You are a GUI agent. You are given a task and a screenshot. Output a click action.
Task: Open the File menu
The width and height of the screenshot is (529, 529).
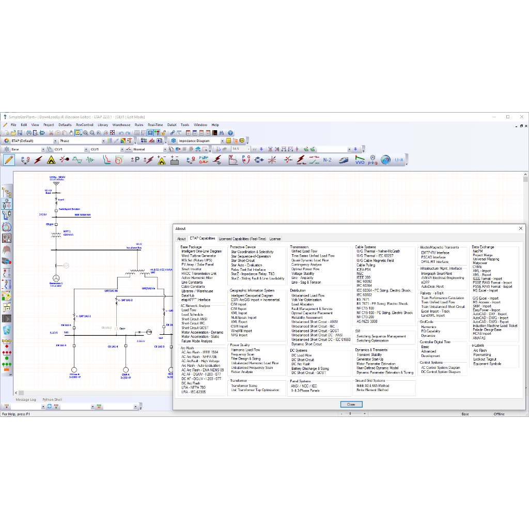pyautogui.click(x=13, y=125)
